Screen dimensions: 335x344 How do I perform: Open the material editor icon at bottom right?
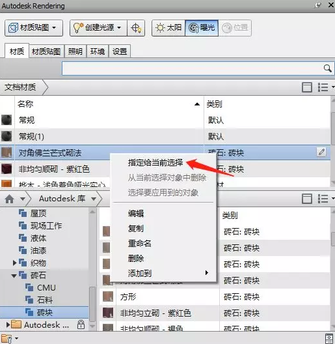(x=329, y=339)
